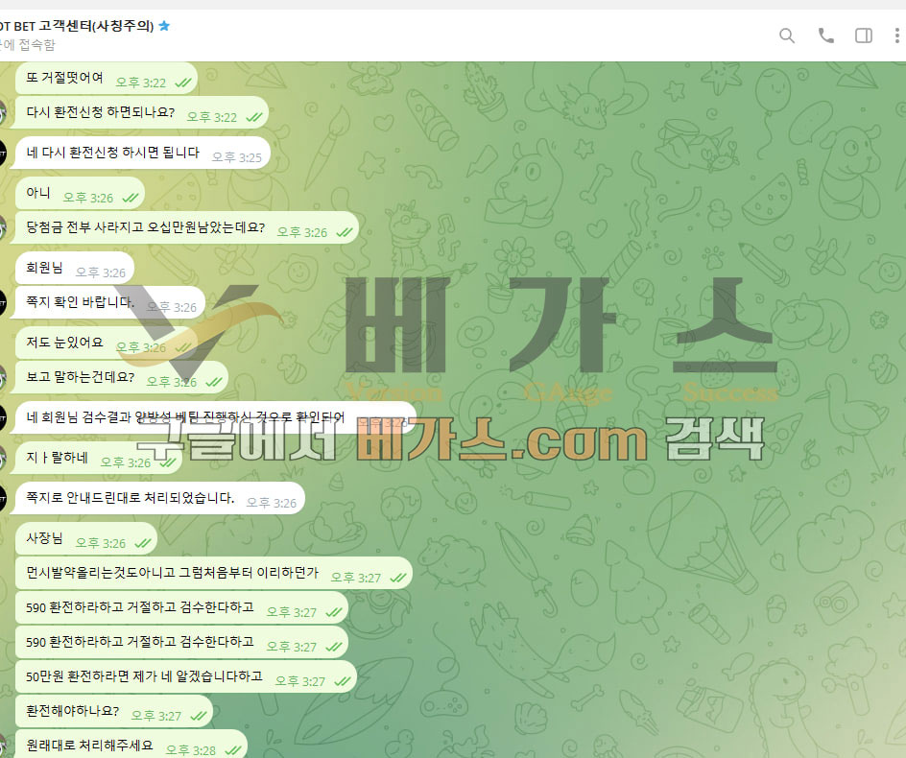906x758 pixels.
Task: Select message '다시 환전신청 하면되나요?'
Action: coord(142,112)
